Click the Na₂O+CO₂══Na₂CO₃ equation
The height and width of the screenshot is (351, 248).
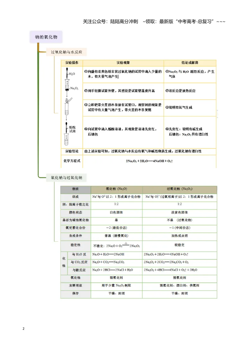click(x=108, y=262)
